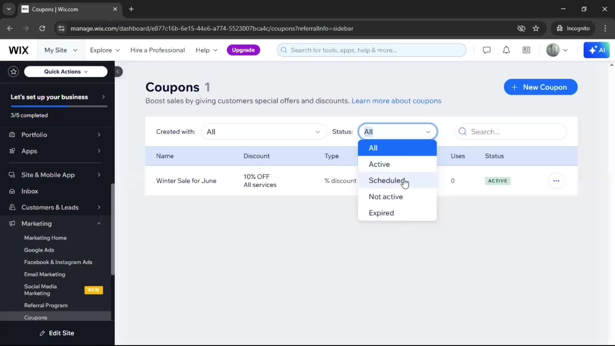Click the tracking protection eye icon
Screen dimensions: 615x346
click(521, 28)
